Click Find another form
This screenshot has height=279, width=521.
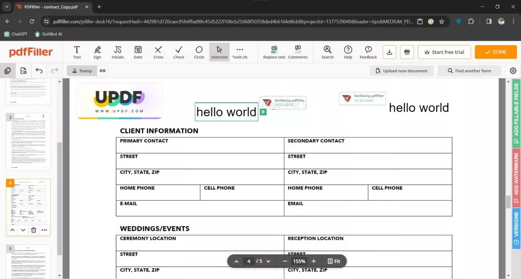(469, 71)
